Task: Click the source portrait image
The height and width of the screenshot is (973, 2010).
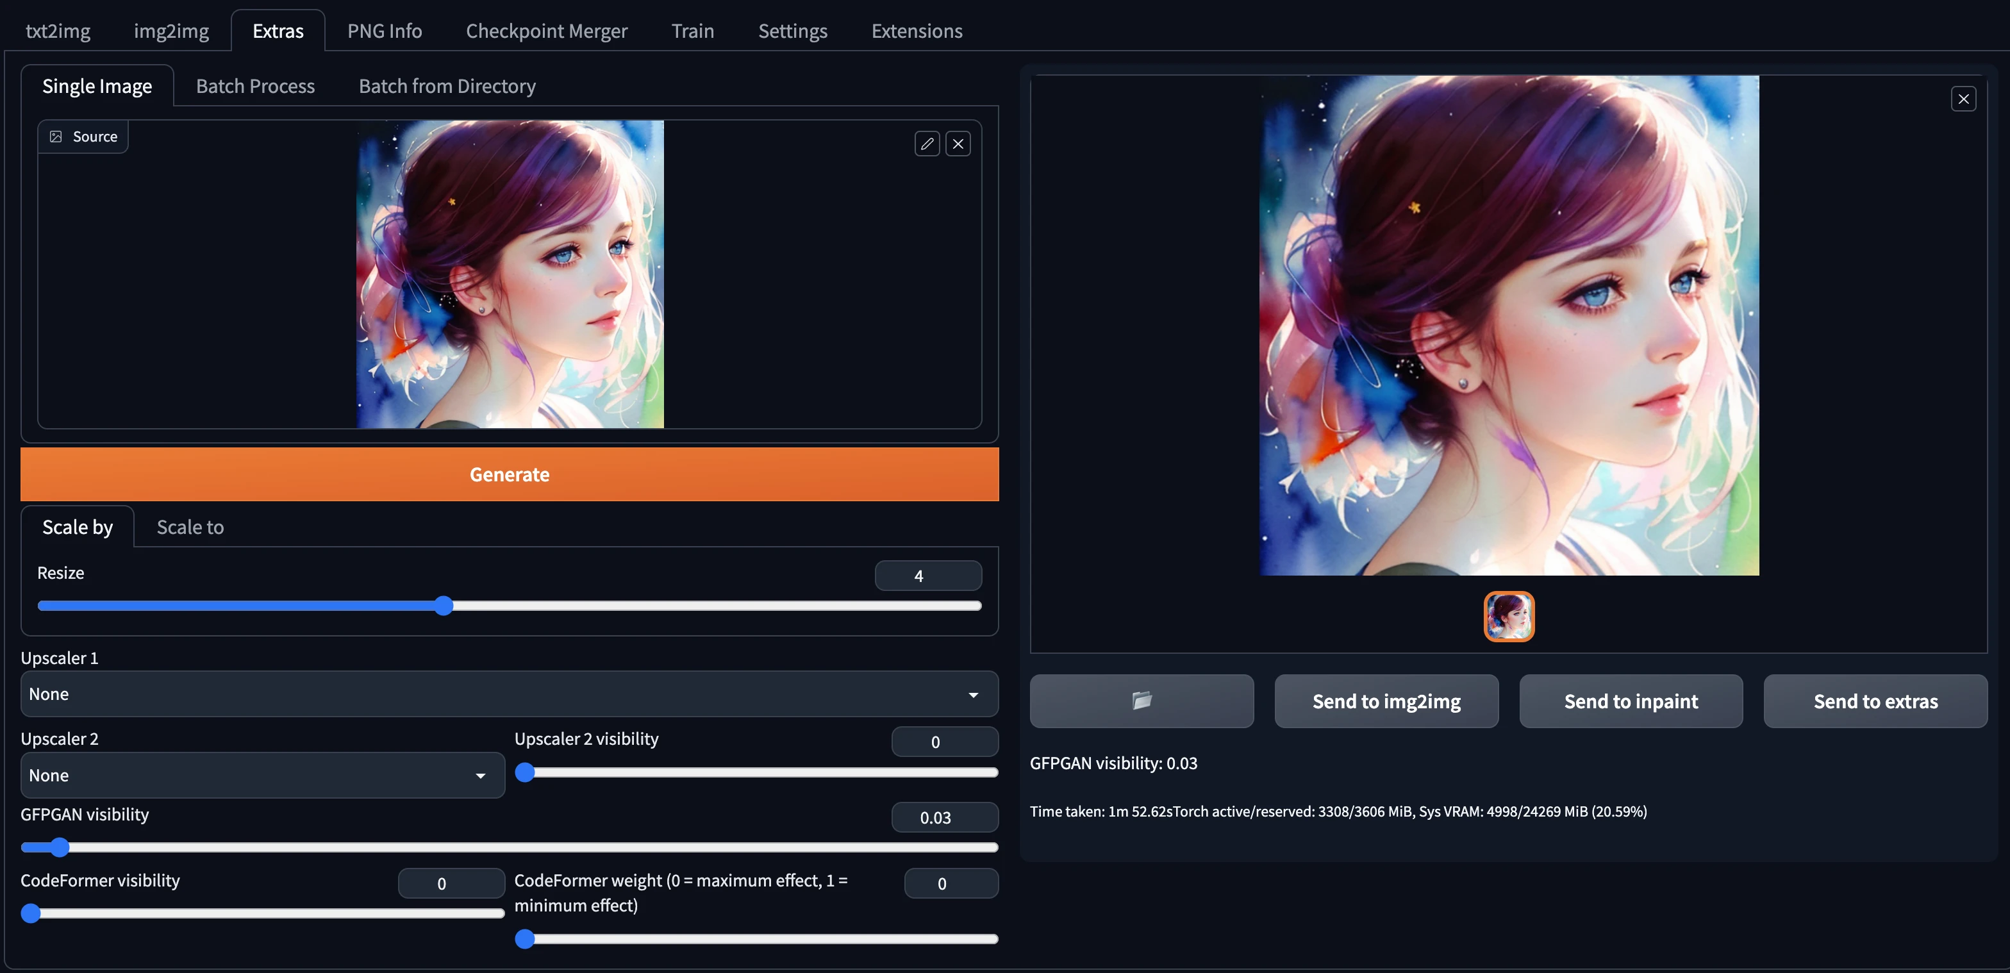Action: pyautogui.click(x=510, y=274)
